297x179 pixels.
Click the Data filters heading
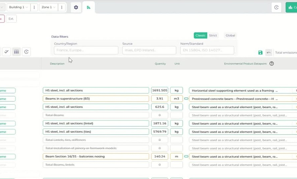pyautogui.click(x=60, y=37)
